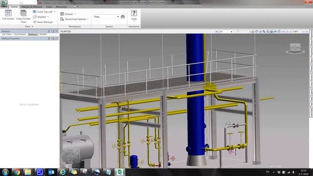Select the Markups palette tab
Viewport: 313px width, 176px height.
(x=33, y=34)
